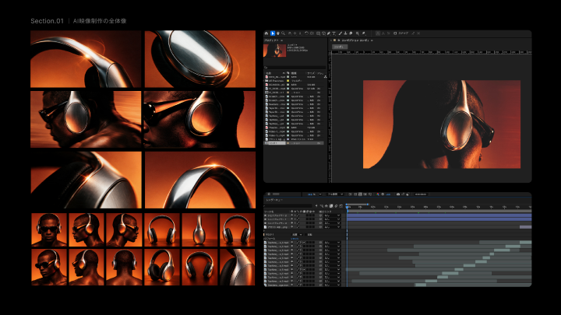
Task: Click the timeline layer search field
Action: (288, 205)
